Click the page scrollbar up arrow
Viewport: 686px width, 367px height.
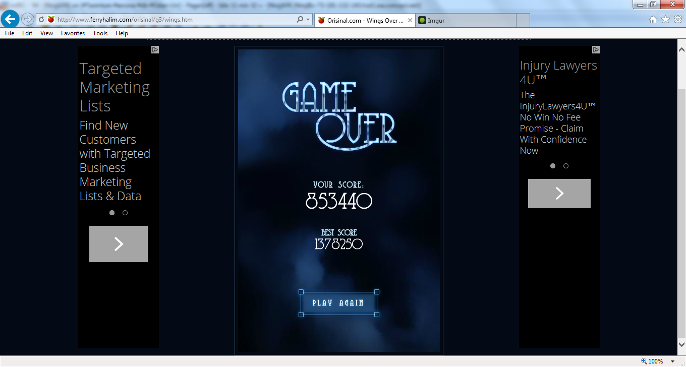pyautogui.click(x=681, y=50)
